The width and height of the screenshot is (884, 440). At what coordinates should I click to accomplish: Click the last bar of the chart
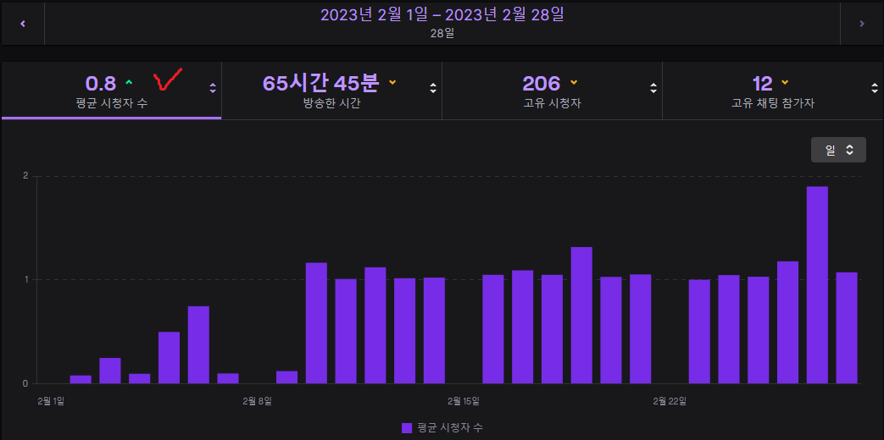(846, 327)
